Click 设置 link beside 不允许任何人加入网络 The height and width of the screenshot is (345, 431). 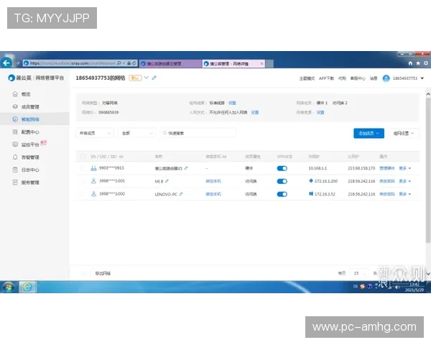255,112
